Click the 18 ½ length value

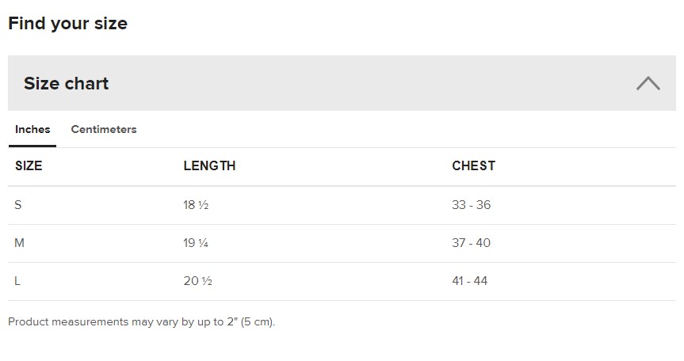196,205
